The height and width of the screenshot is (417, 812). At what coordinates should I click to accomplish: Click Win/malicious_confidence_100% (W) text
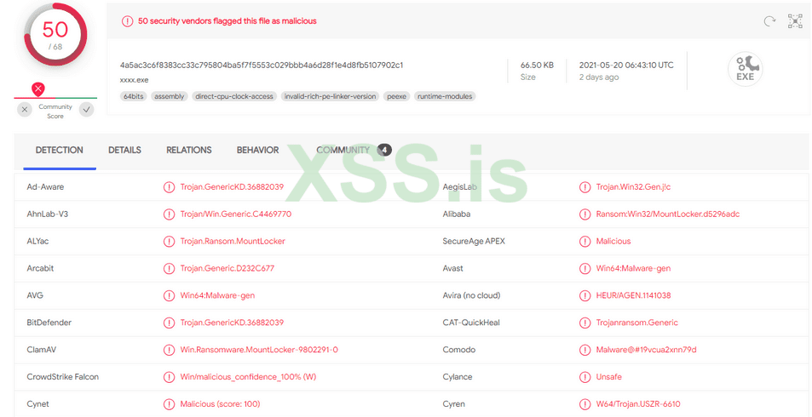(248, 377)
